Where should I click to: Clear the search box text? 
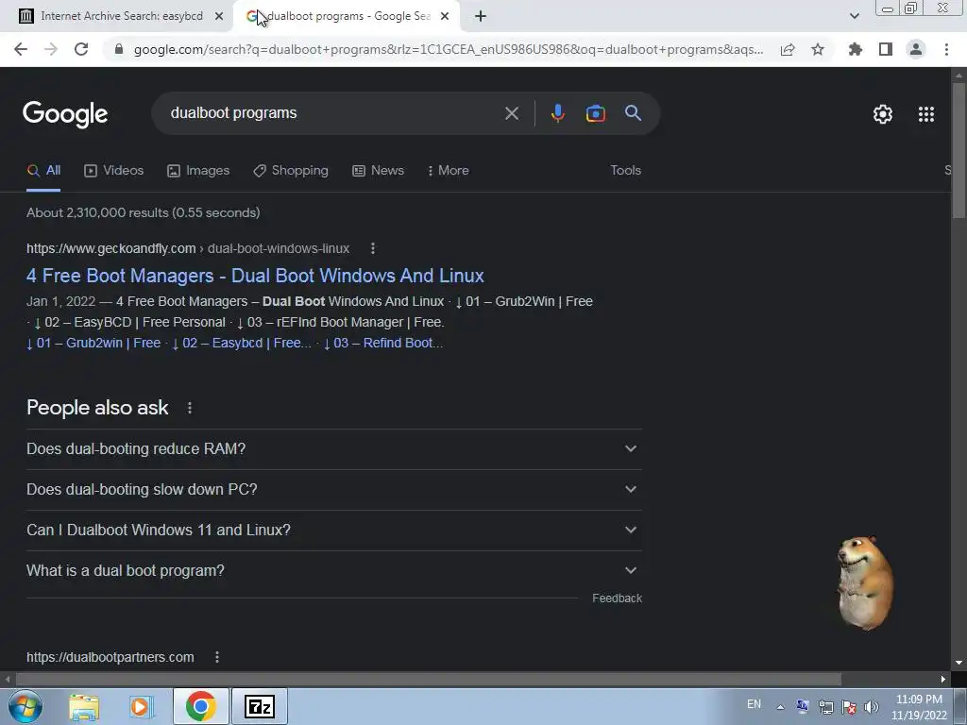(511, 113)
